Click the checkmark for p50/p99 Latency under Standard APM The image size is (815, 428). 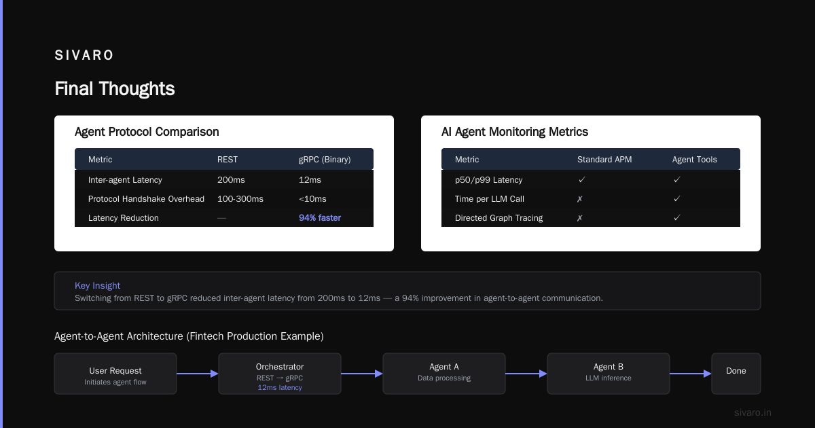581,180
